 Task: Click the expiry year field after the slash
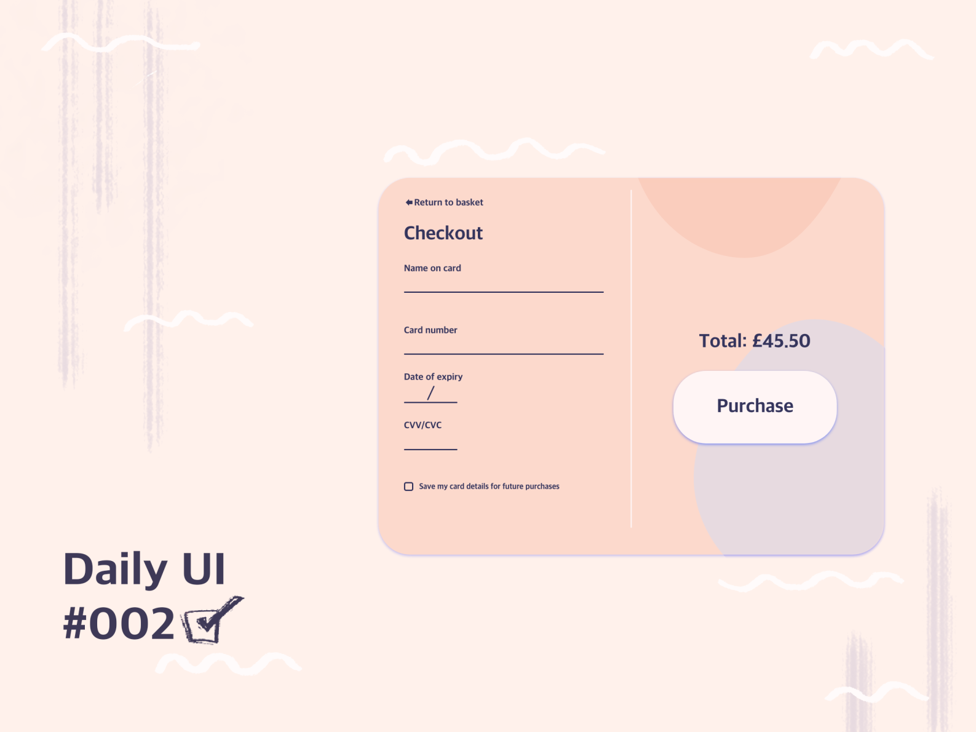(x=446, y=398)
